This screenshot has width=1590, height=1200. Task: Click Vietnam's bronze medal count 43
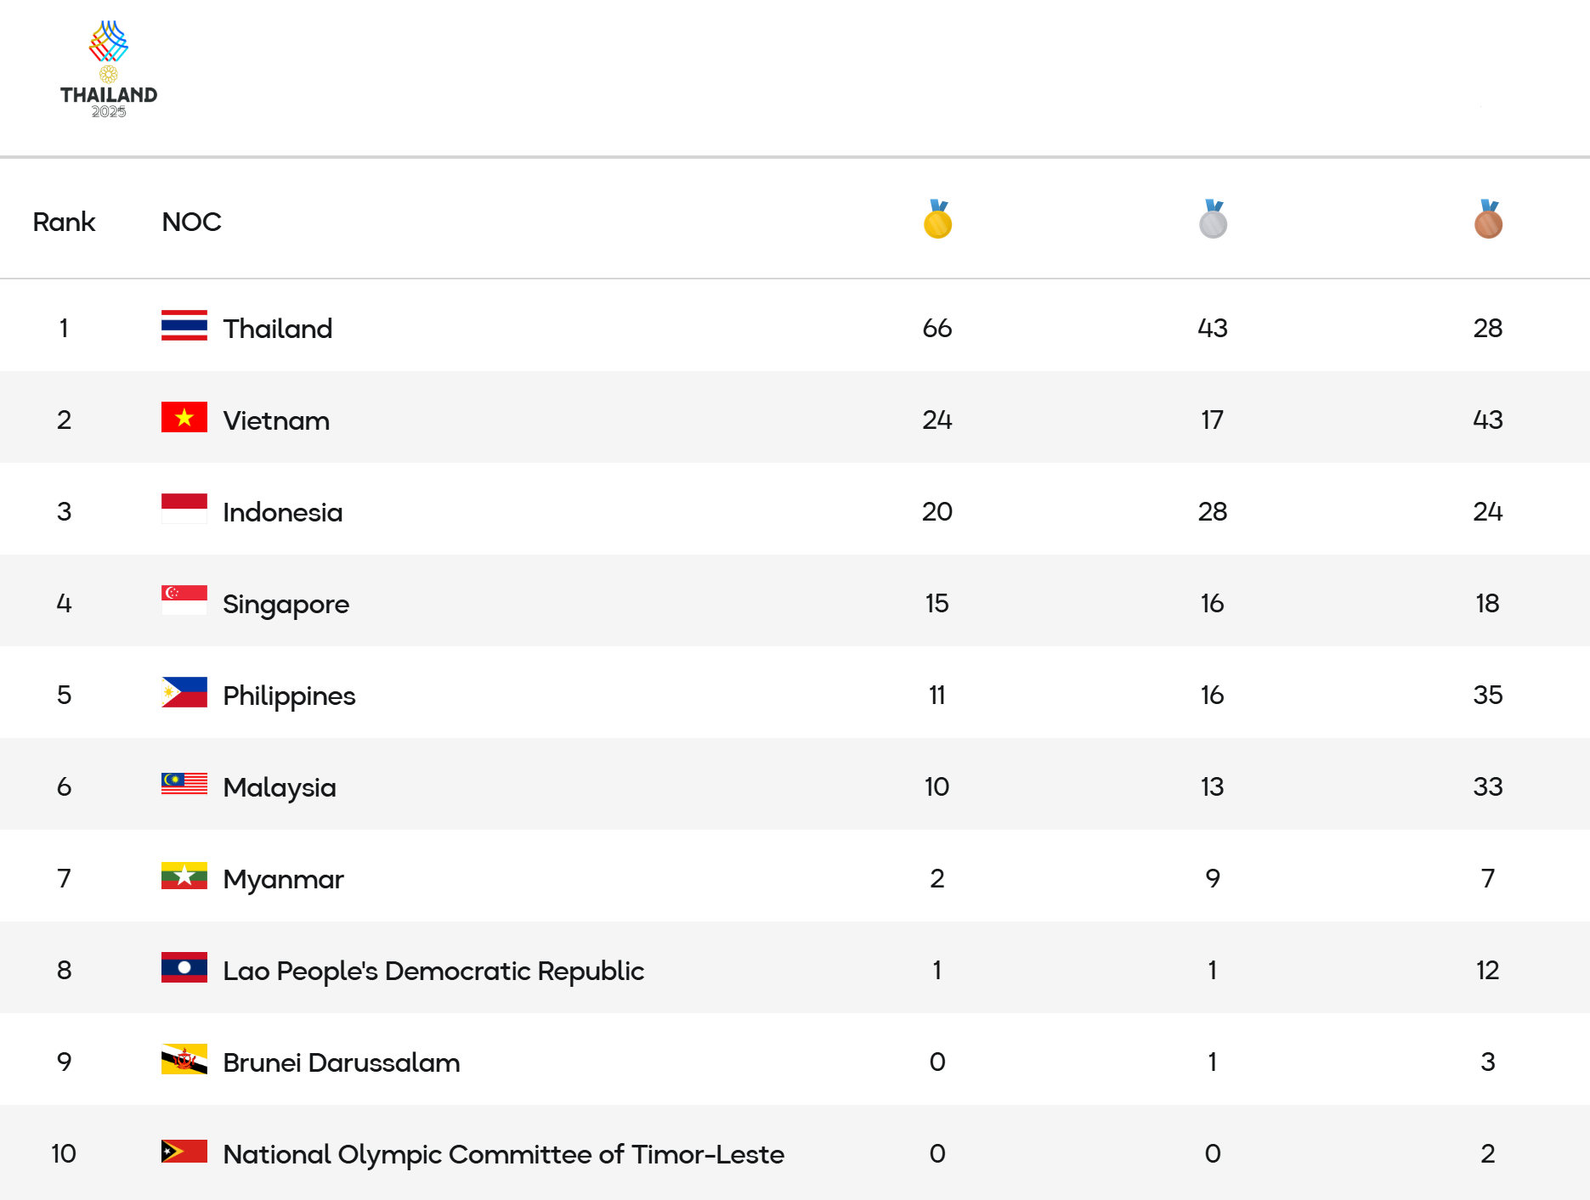(1488, 420)
